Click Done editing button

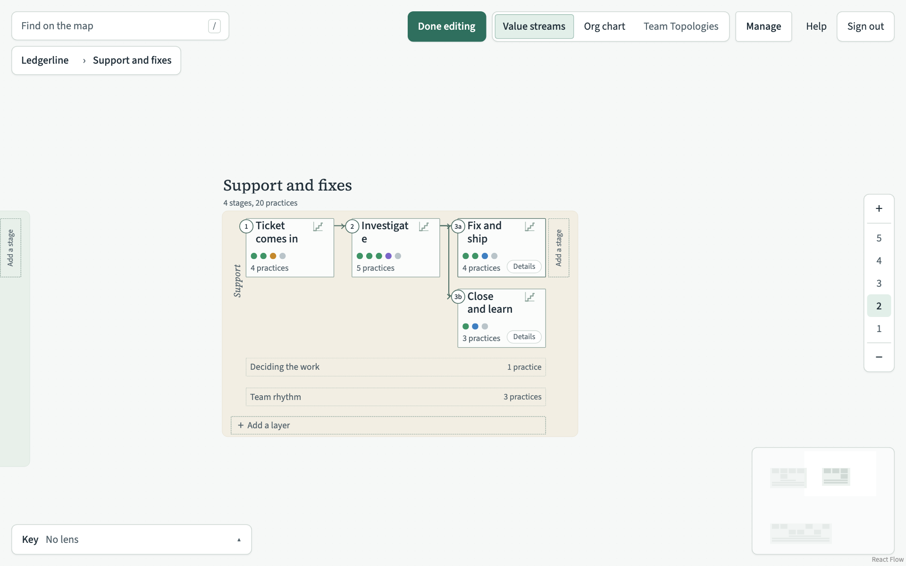[446, 26]
